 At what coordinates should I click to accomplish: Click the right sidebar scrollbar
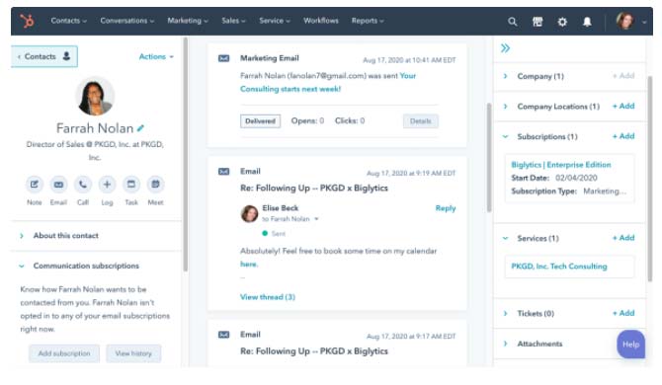[x=650, y=180]
